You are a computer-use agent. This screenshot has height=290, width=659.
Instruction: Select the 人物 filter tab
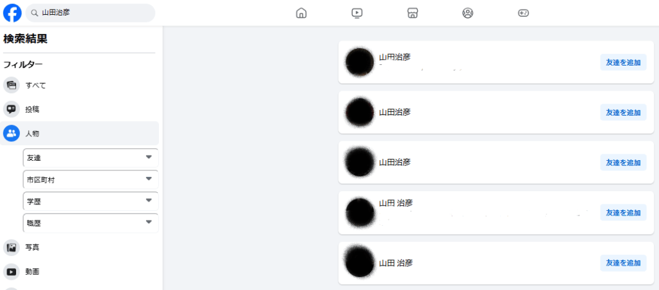(79, 134)
